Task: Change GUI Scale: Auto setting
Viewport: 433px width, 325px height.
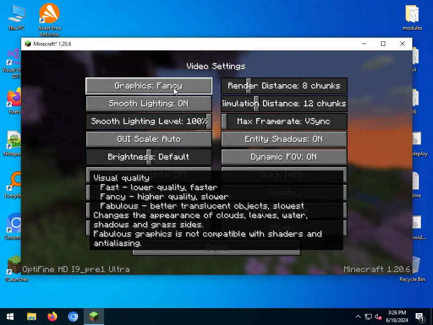Action: coord(149,139)
